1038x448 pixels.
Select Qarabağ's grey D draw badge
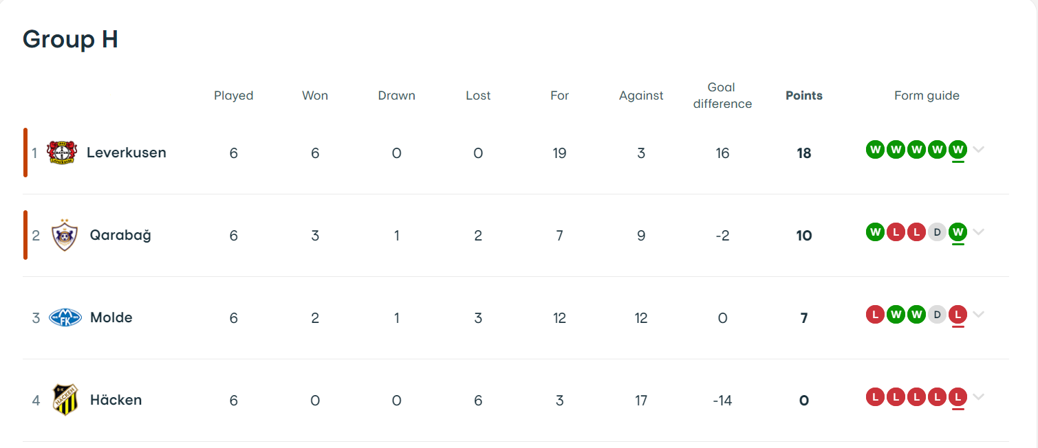(x=937, y=232)
